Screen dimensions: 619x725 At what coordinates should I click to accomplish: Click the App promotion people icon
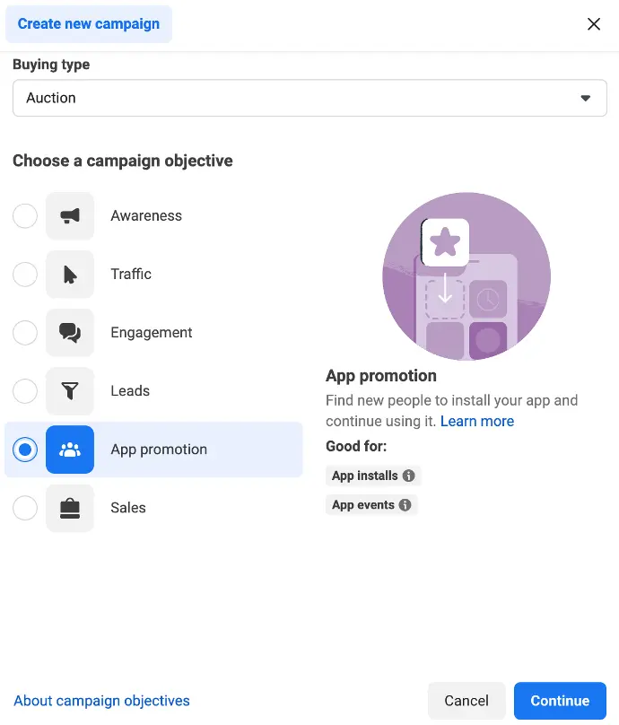pyautogui.click(x=70, y=450)
